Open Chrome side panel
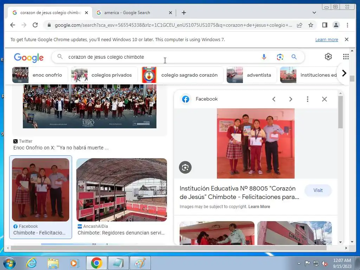The width and height of the screenshot is (360, 270). [x=324, y=25]
